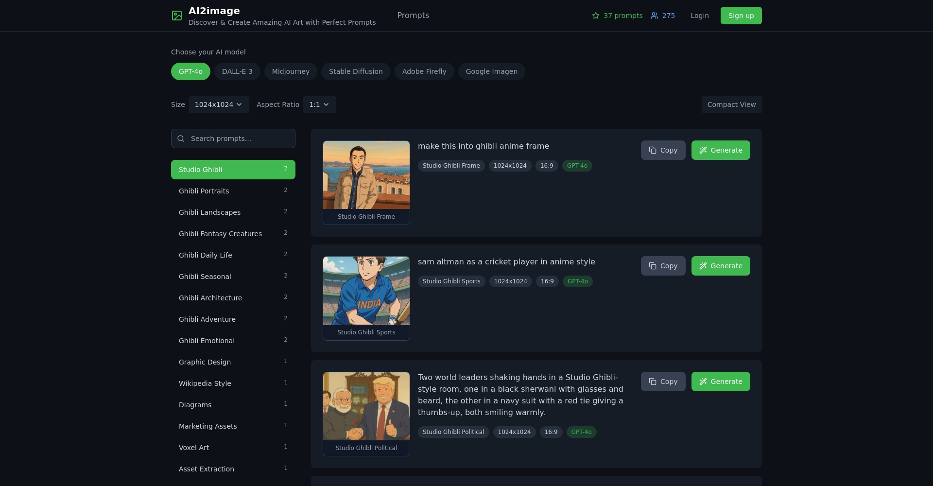Click the magnifier icon in search box
The height and width of the screenshot is (486, 933).
point(181,139)
